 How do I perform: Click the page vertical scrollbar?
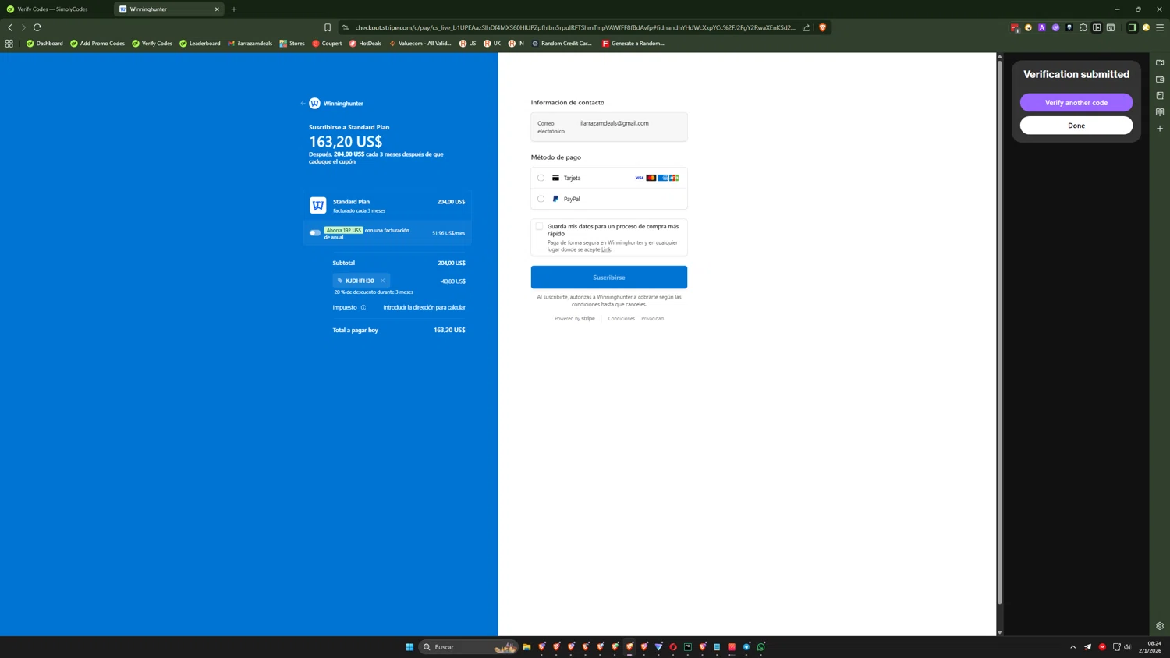pos(999,333)
